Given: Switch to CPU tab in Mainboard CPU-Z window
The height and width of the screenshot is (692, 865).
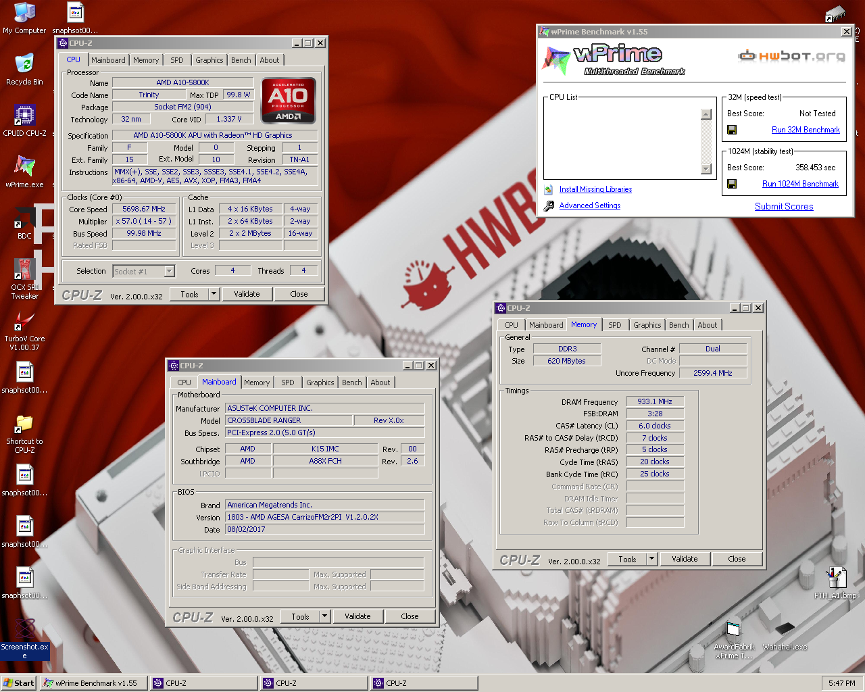Looking at the screenshot, I should click(x=184, y=382).
